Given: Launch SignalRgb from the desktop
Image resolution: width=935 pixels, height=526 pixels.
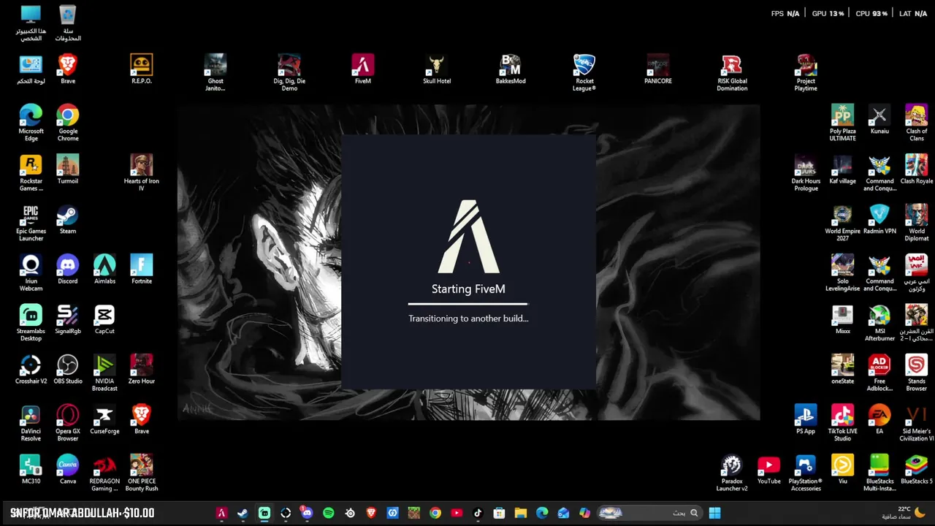Looking at the screenshot, I should coord(68,320).
